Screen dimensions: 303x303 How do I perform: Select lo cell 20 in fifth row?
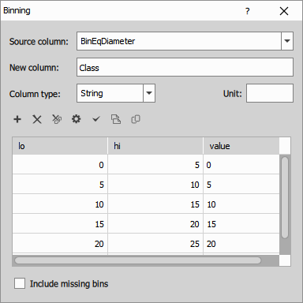click(60, 244)
